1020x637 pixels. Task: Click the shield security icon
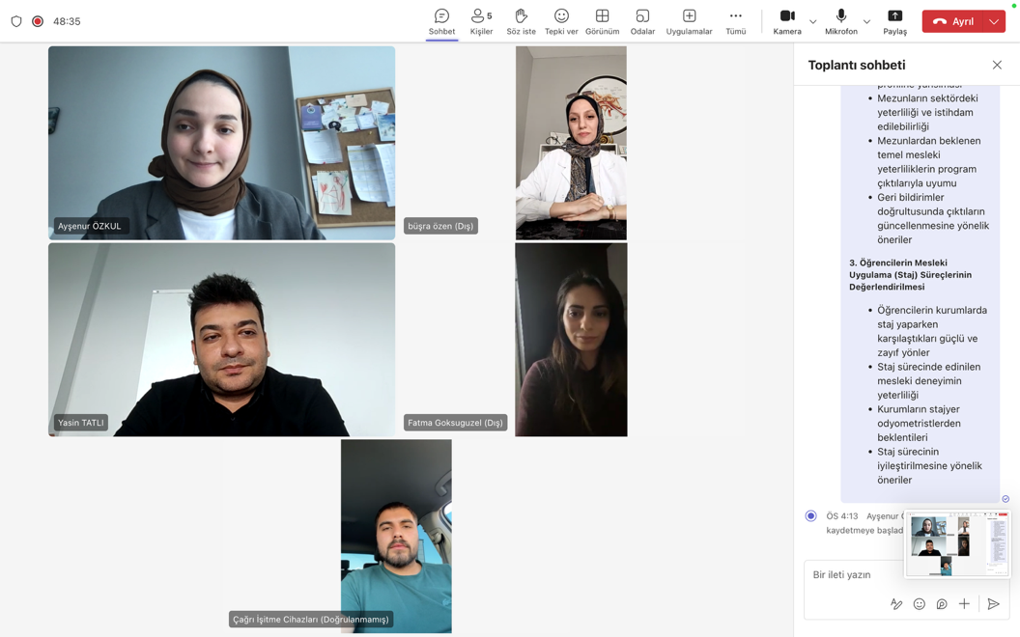[16, 21]
